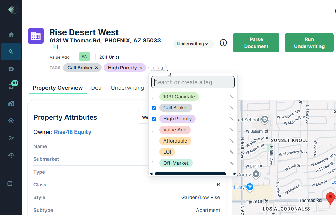Screen dimensions: 336x215
Task: Open the Underwriting status dropdown
Action: [x=193, y=44]
